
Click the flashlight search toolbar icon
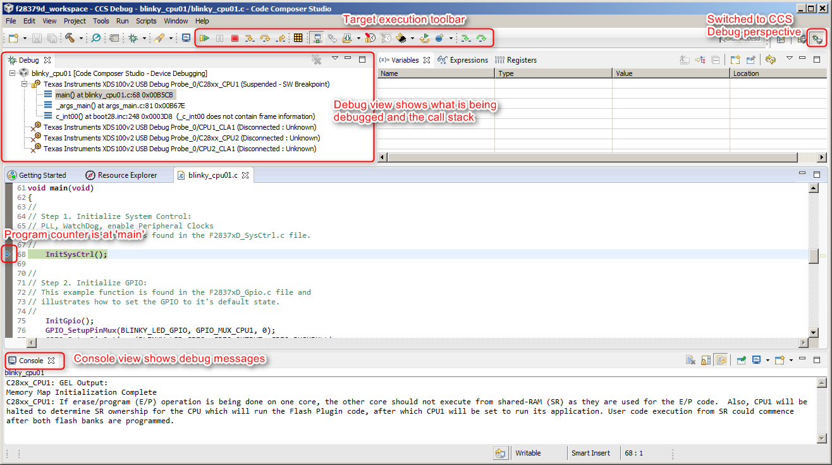tap(159, 38)
